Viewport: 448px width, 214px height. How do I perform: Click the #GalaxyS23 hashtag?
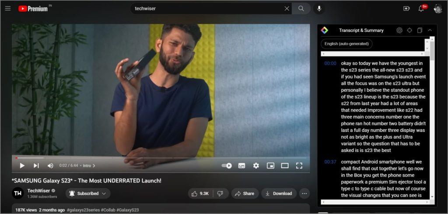click(x=127, y=210)
